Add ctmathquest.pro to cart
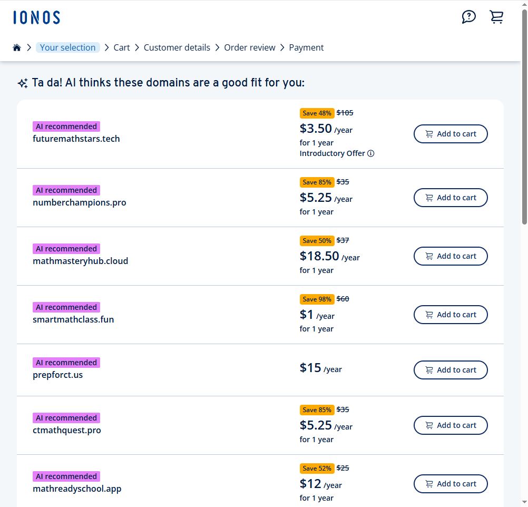This screenshot has height=507, width=528. (451, 425)
